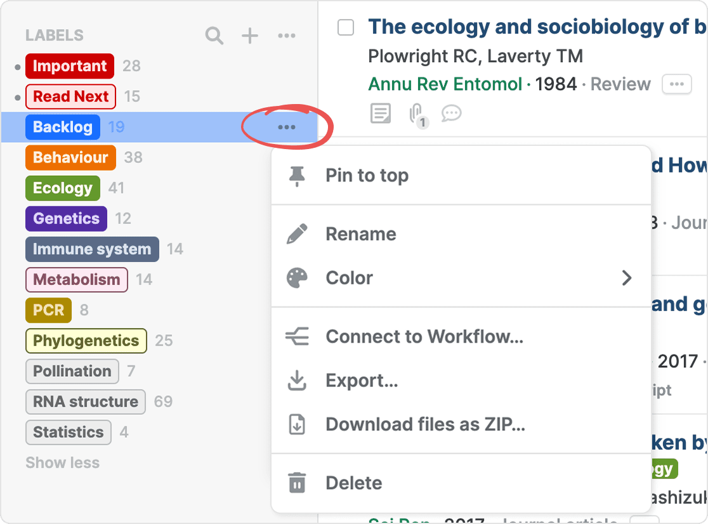Image resolution: width=708 pixels, height=524 pixels.
Task: Click the more options button beside Review
Action: click(676, 84)
